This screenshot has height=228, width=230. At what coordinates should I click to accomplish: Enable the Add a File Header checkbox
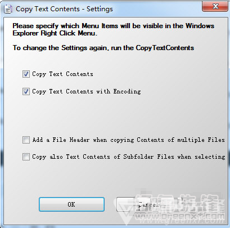tap(26, 140)
